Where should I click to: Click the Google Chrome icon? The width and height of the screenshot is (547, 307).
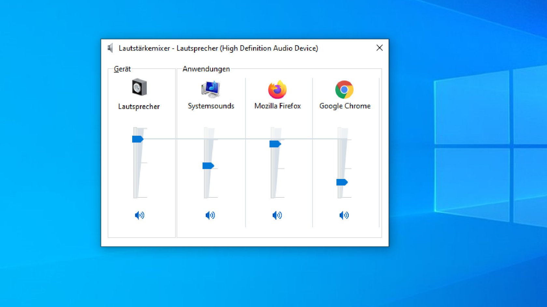[344, 89]
